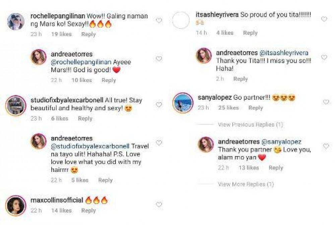The height and width of the screenshot is (225, 335).
Task: View the 19 likes on rochellepangilinan's comment
Action: tap(61, 34)
